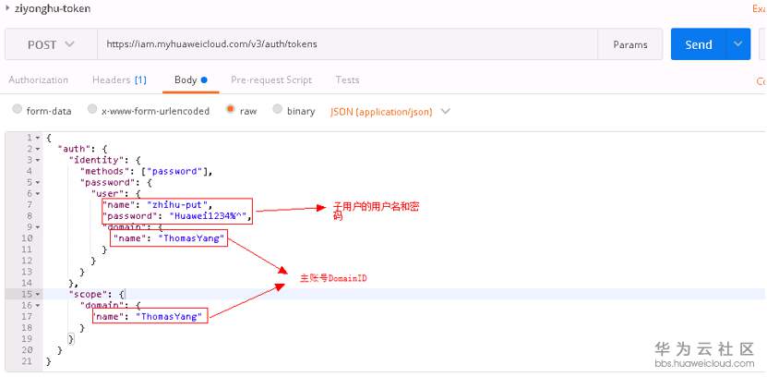The image size is (767, 377).
Task: Click the "methods": ["password"] line
Action: (148, 171)
